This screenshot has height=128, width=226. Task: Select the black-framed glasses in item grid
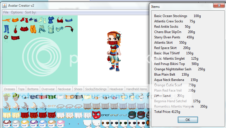(105, 115)
